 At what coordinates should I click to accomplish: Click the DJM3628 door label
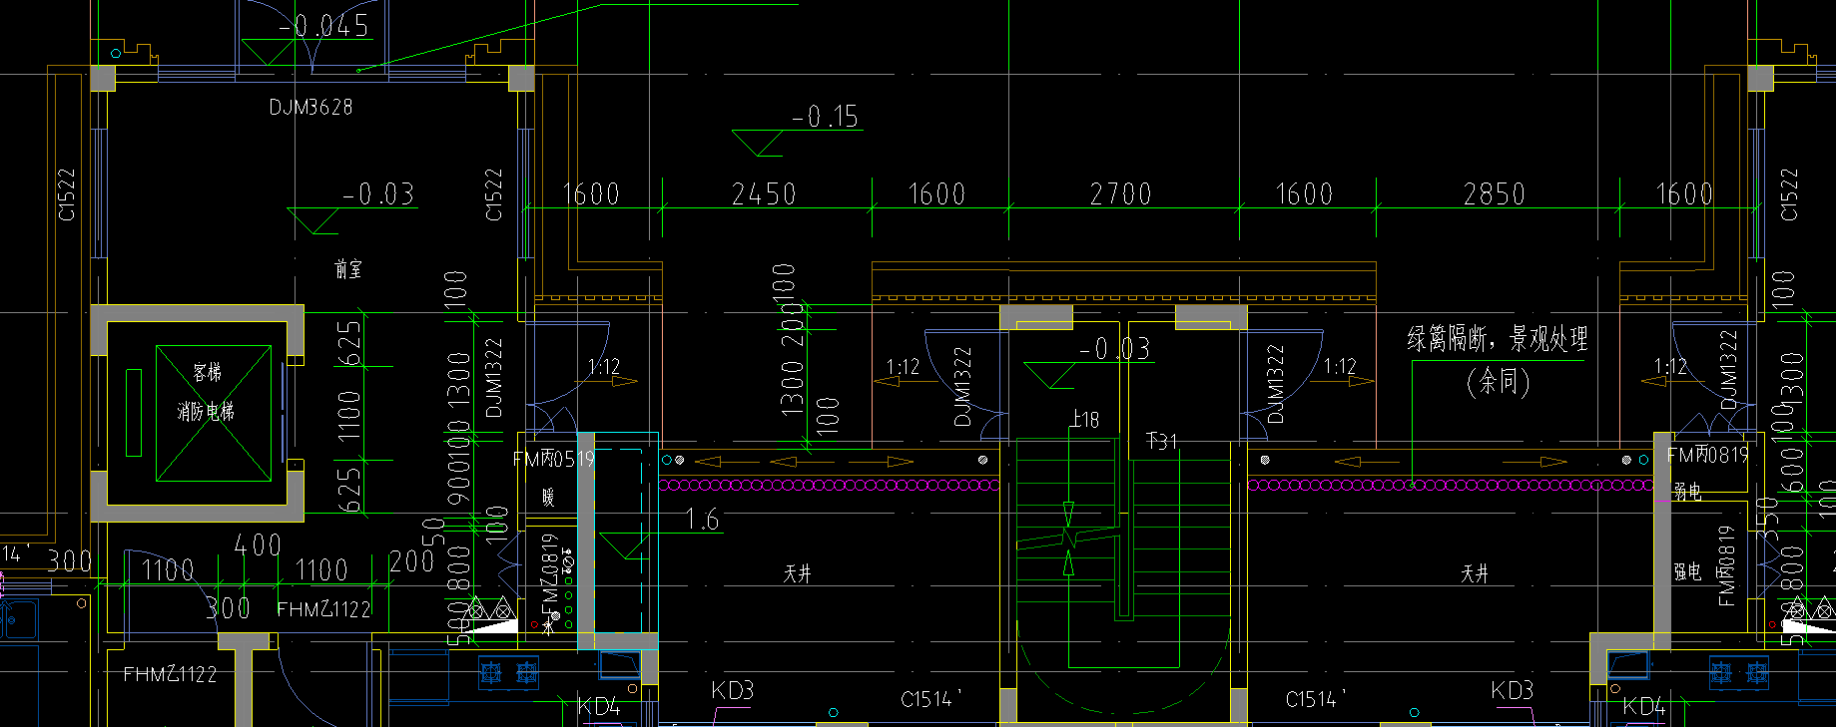(310, 107)
